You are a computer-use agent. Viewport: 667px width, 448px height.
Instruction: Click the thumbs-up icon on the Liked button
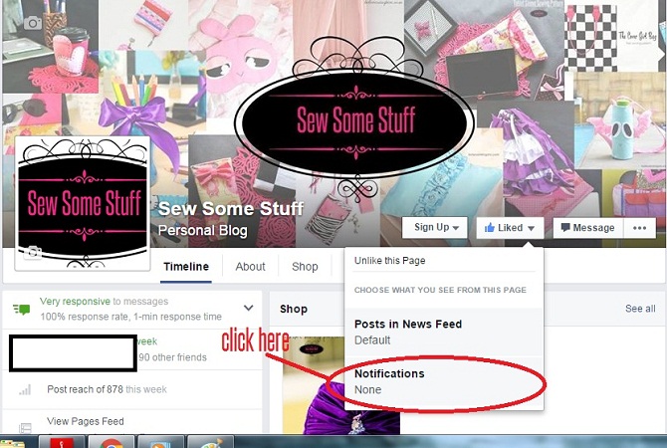pyautogui.click(x=490, y=228)
